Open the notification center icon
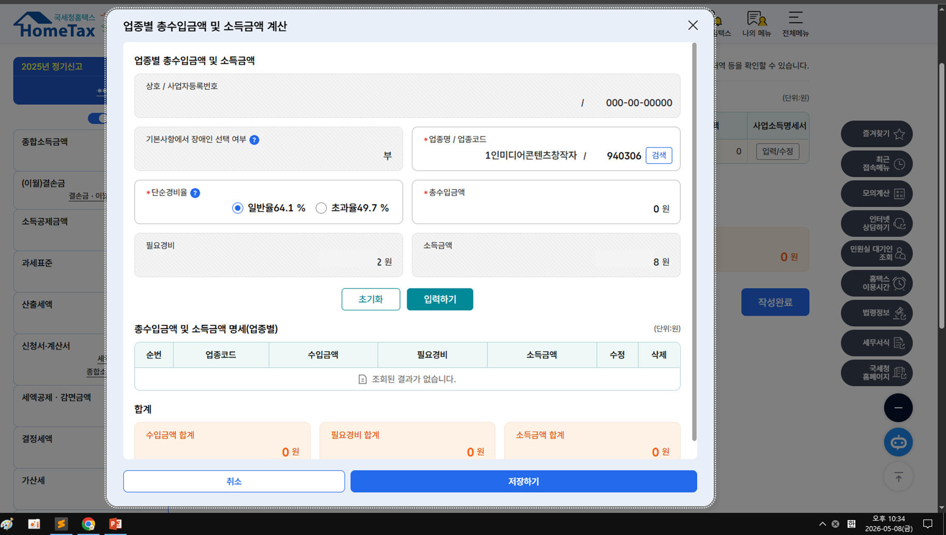 pos(928,524)
